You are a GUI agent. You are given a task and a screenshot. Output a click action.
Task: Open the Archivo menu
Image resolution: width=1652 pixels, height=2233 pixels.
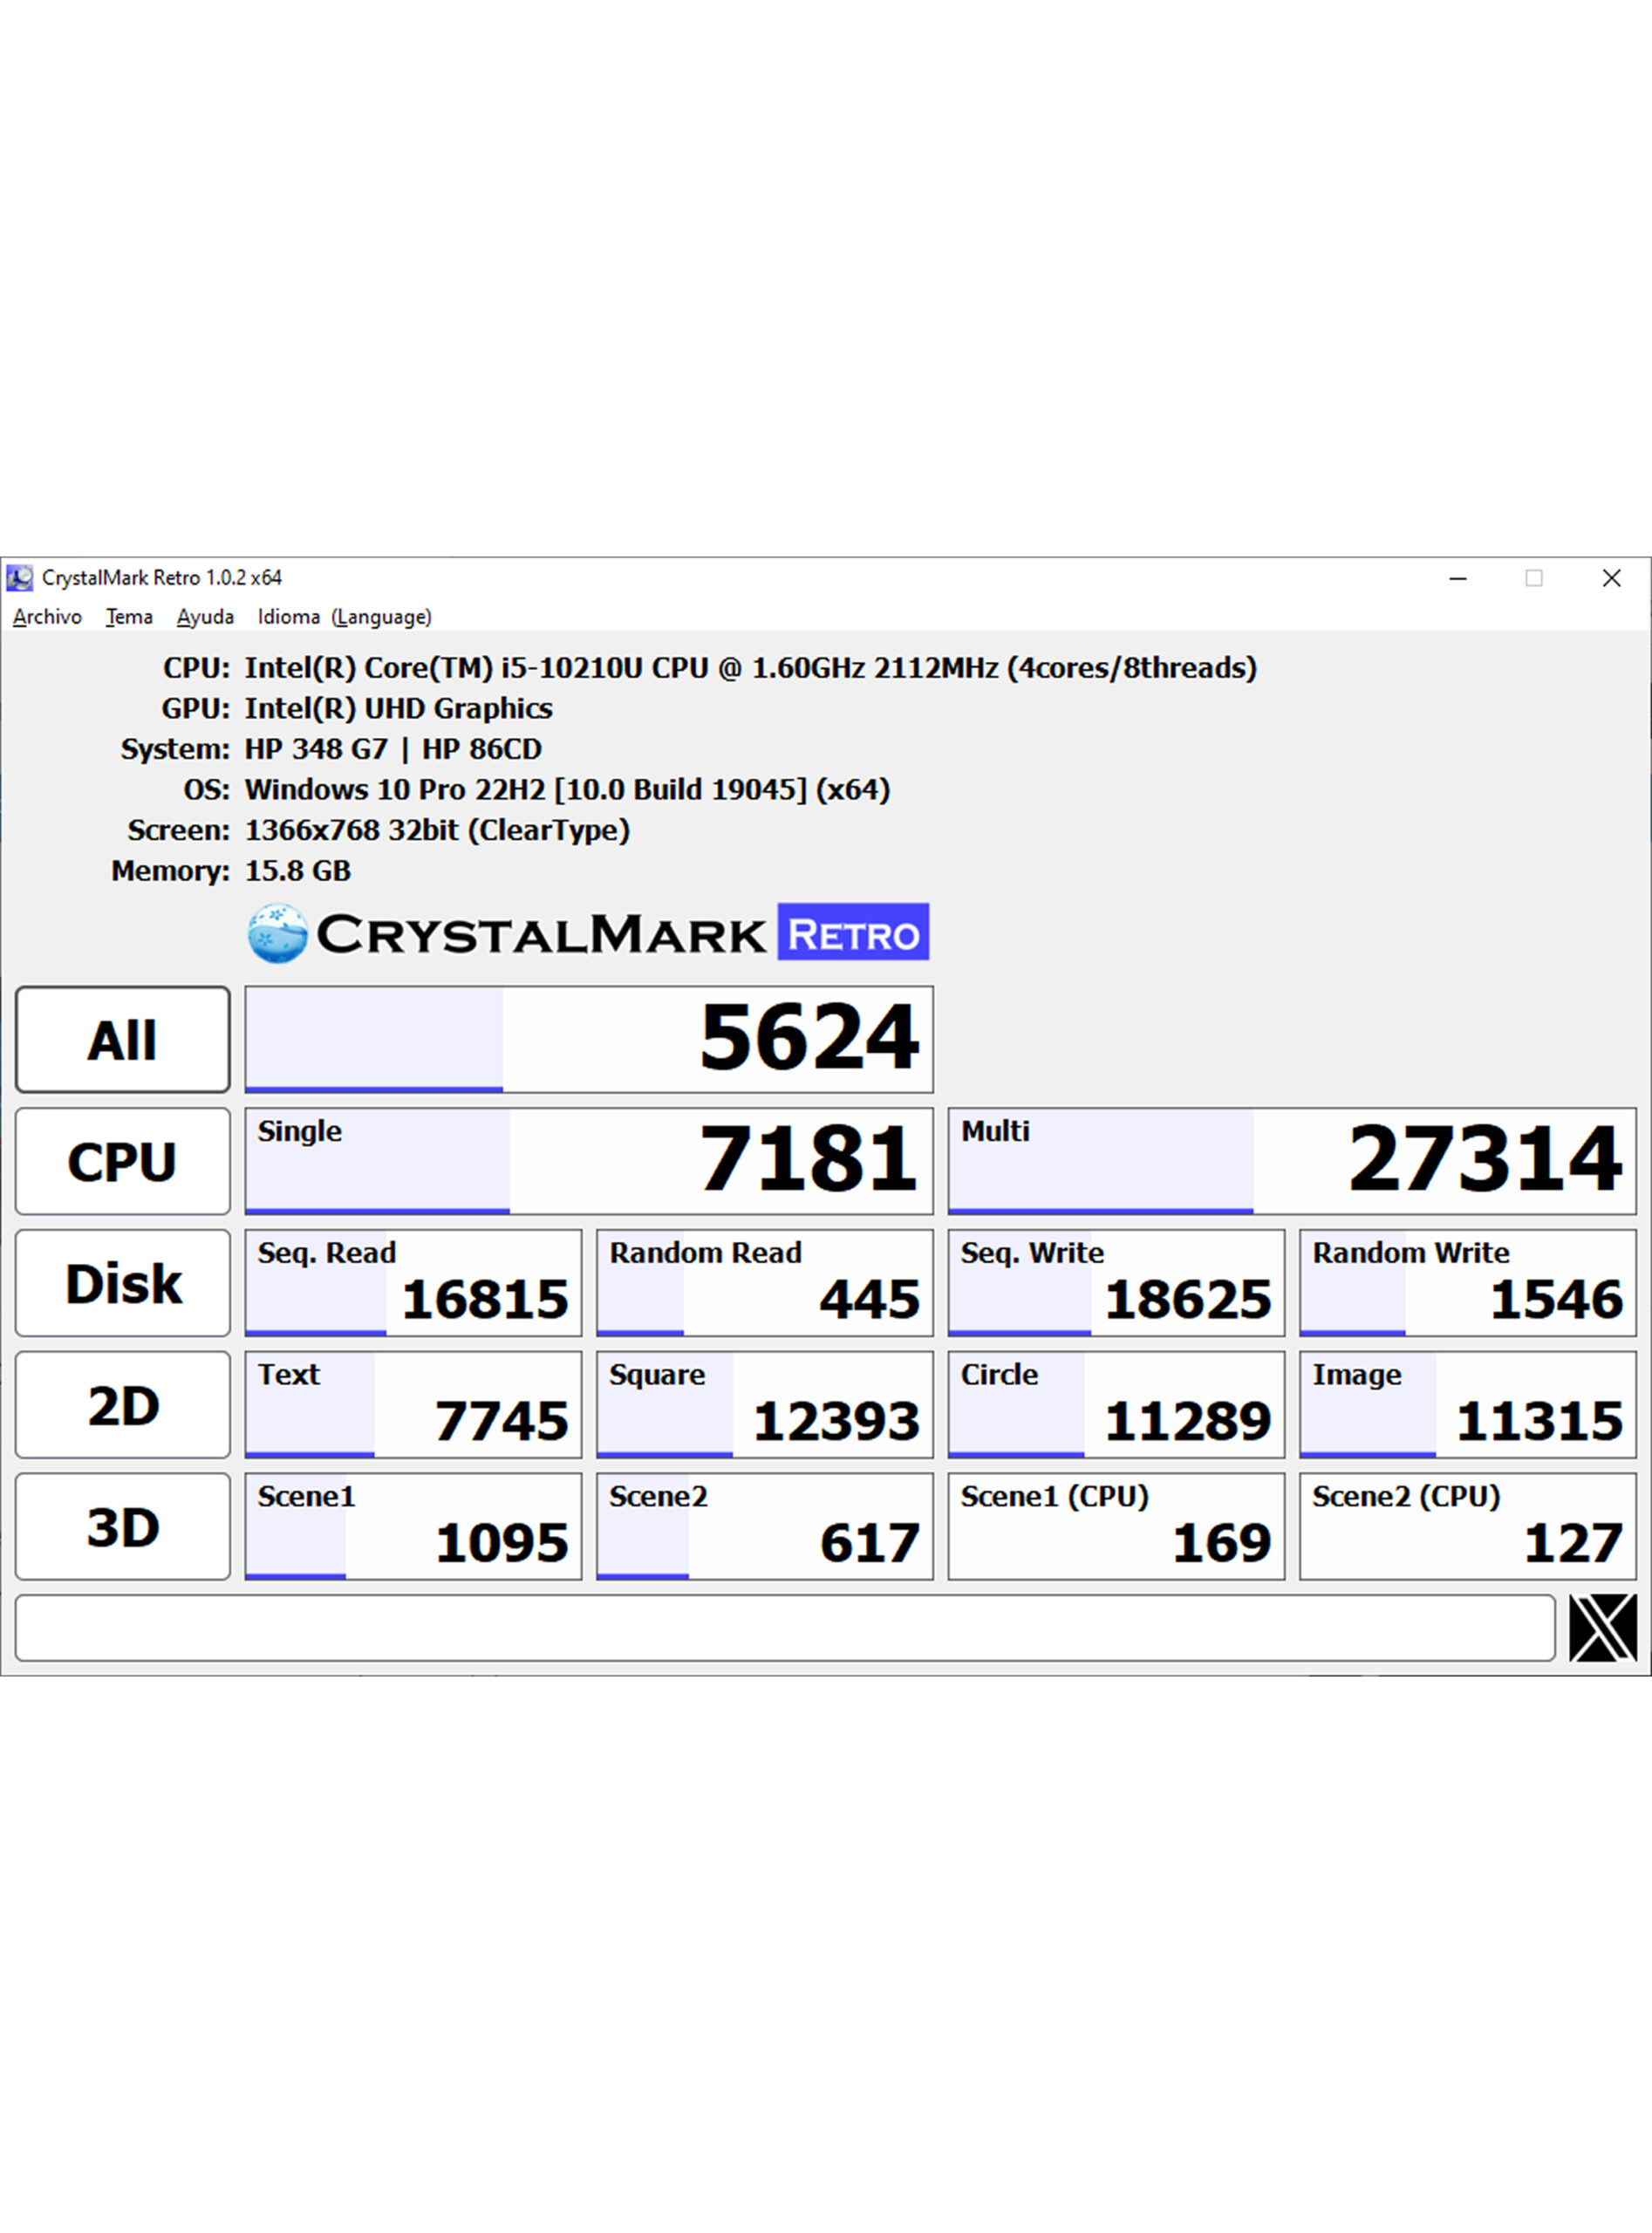[x=47, y=617]
